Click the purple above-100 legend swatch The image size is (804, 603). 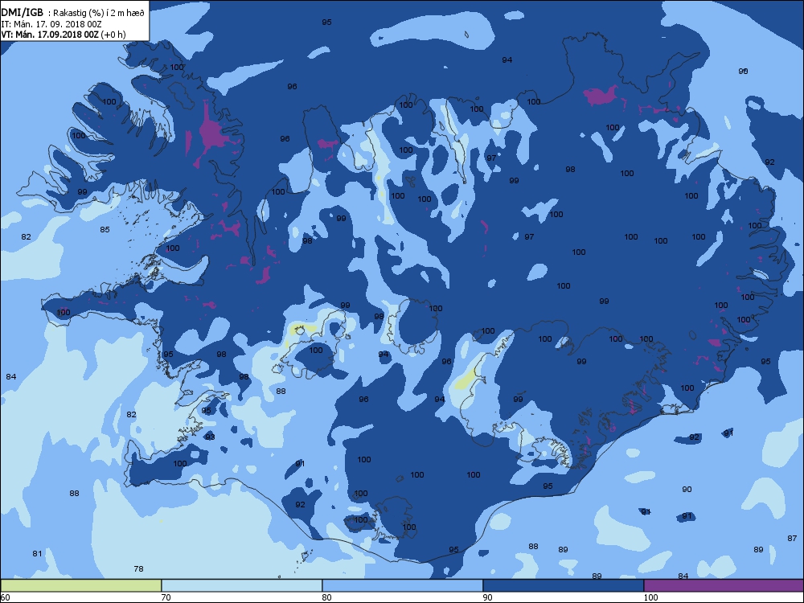724,585
